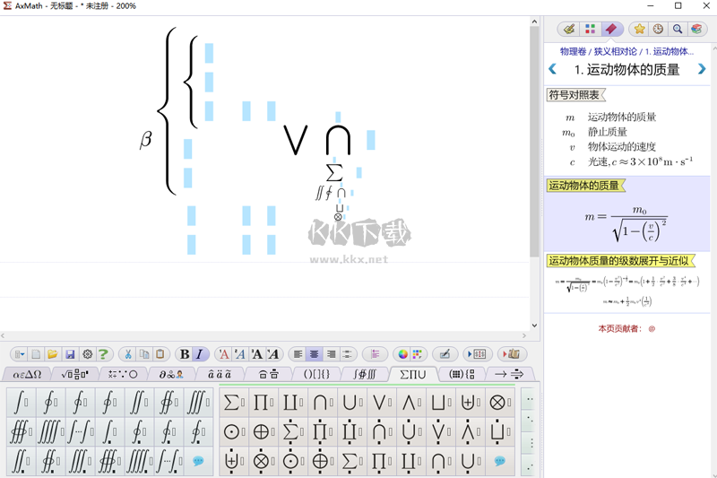Search formulas with the magnifier icon
The width and height of the screenshot is (717, 478).
pos(678,30)
